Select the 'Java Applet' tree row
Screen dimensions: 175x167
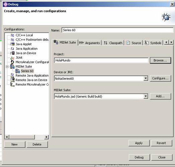(24, 44)
